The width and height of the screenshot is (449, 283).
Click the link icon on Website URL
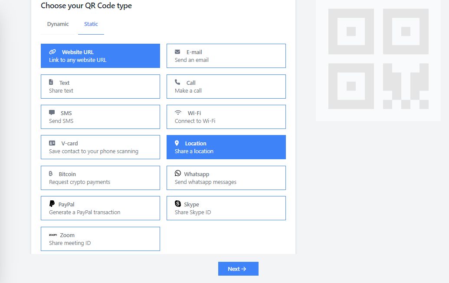[x=52, y=52]
